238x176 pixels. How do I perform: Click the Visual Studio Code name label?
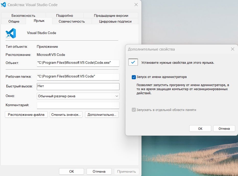[x=42, y=33]
